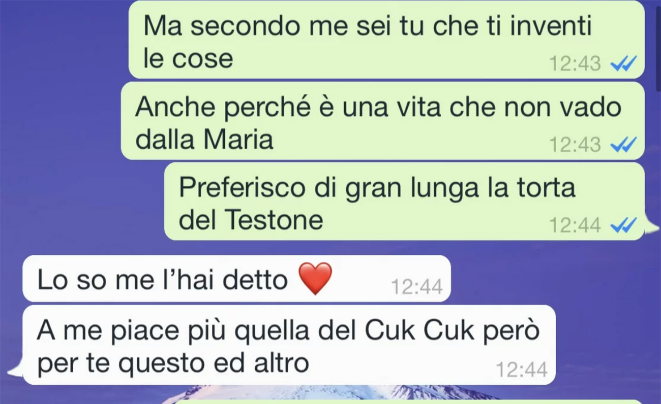Image resolution: width=661 pixels, height=404 pixels.
Task: Click tail of the "questo ed altro" white bubble
Action: (x=15, y=369)
